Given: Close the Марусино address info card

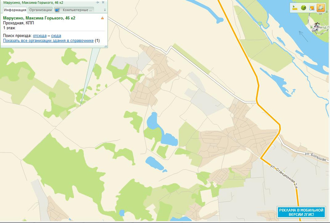Looking at the screenshot, I should coord(103,2).
